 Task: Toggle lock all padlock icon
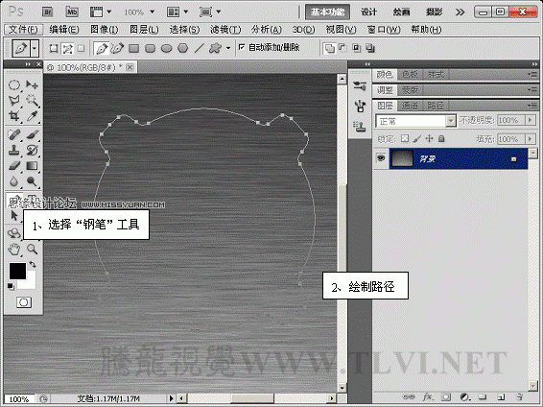click(x=441, y=139)
